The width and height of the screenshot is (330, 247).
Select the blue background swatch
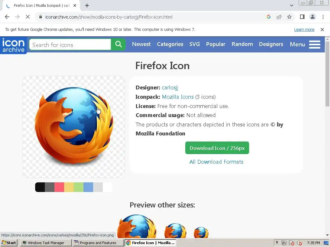point(88,187)
